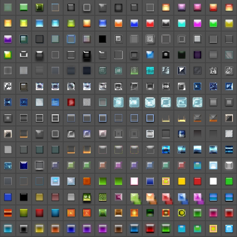Select the Earth globe style swatch
The width and height of the screenshot is (237, 237).
[x=182, y=134]
